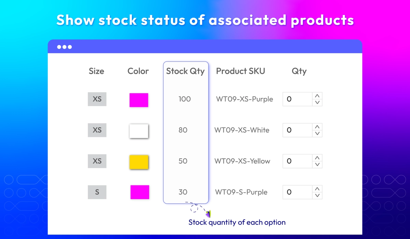Increase quantity for WT09-XS-Yellow

(x=317, y=158)
